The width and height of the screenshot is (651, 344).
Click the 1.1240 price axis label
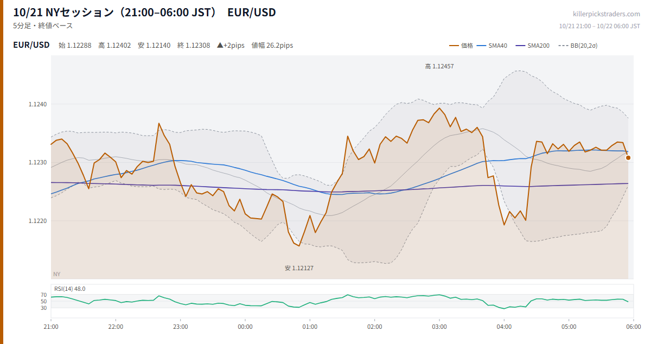(x=38, y=104)
